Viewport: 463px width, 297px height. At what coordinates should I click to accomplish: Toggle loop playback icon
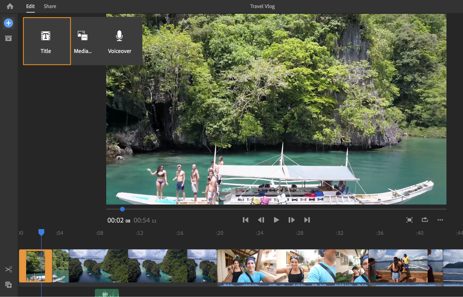point(425,220)
